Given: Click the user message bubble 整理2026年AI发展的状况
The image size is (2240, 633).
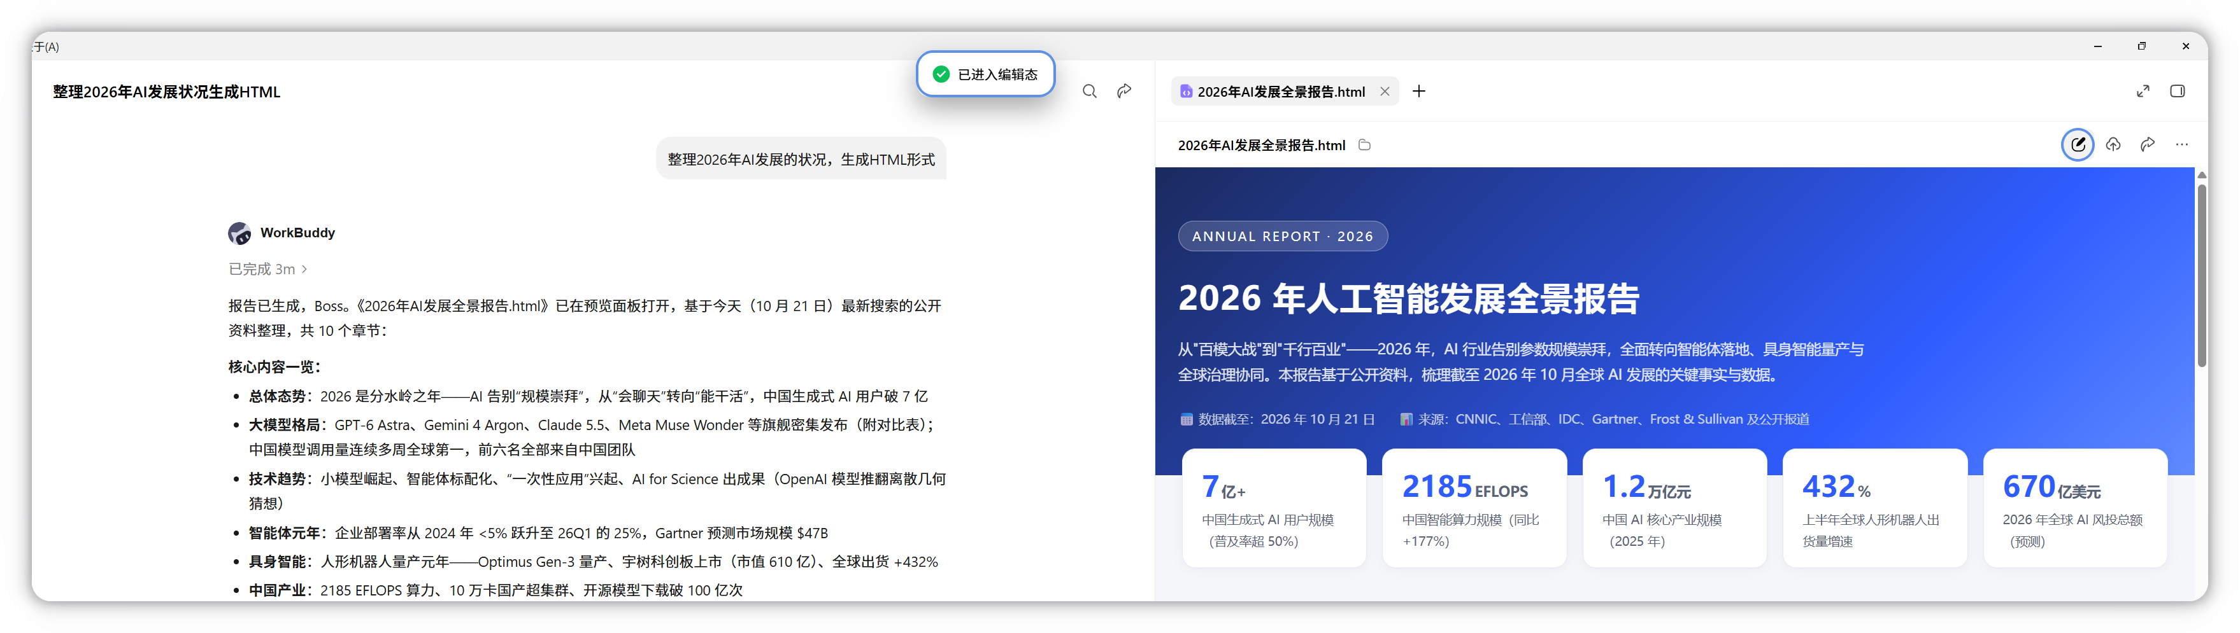Looking at the screenshot, I should [x=801, y=159].
